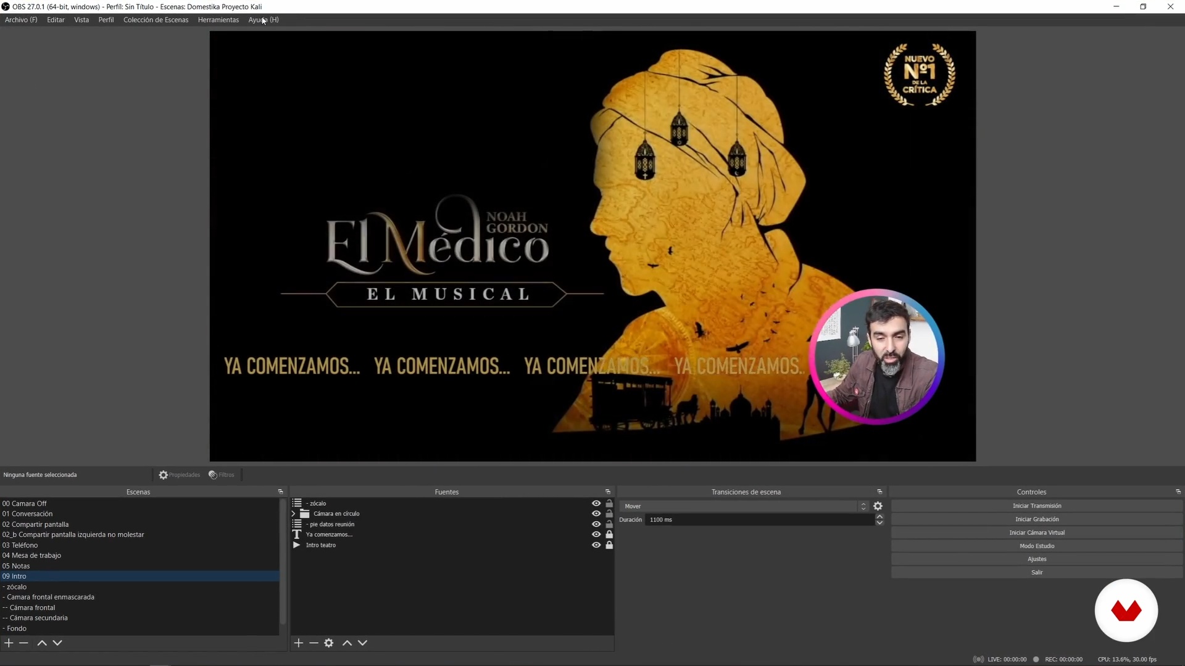
Task: Open the Ayuda menu
Action: click(x=264, y=20)
